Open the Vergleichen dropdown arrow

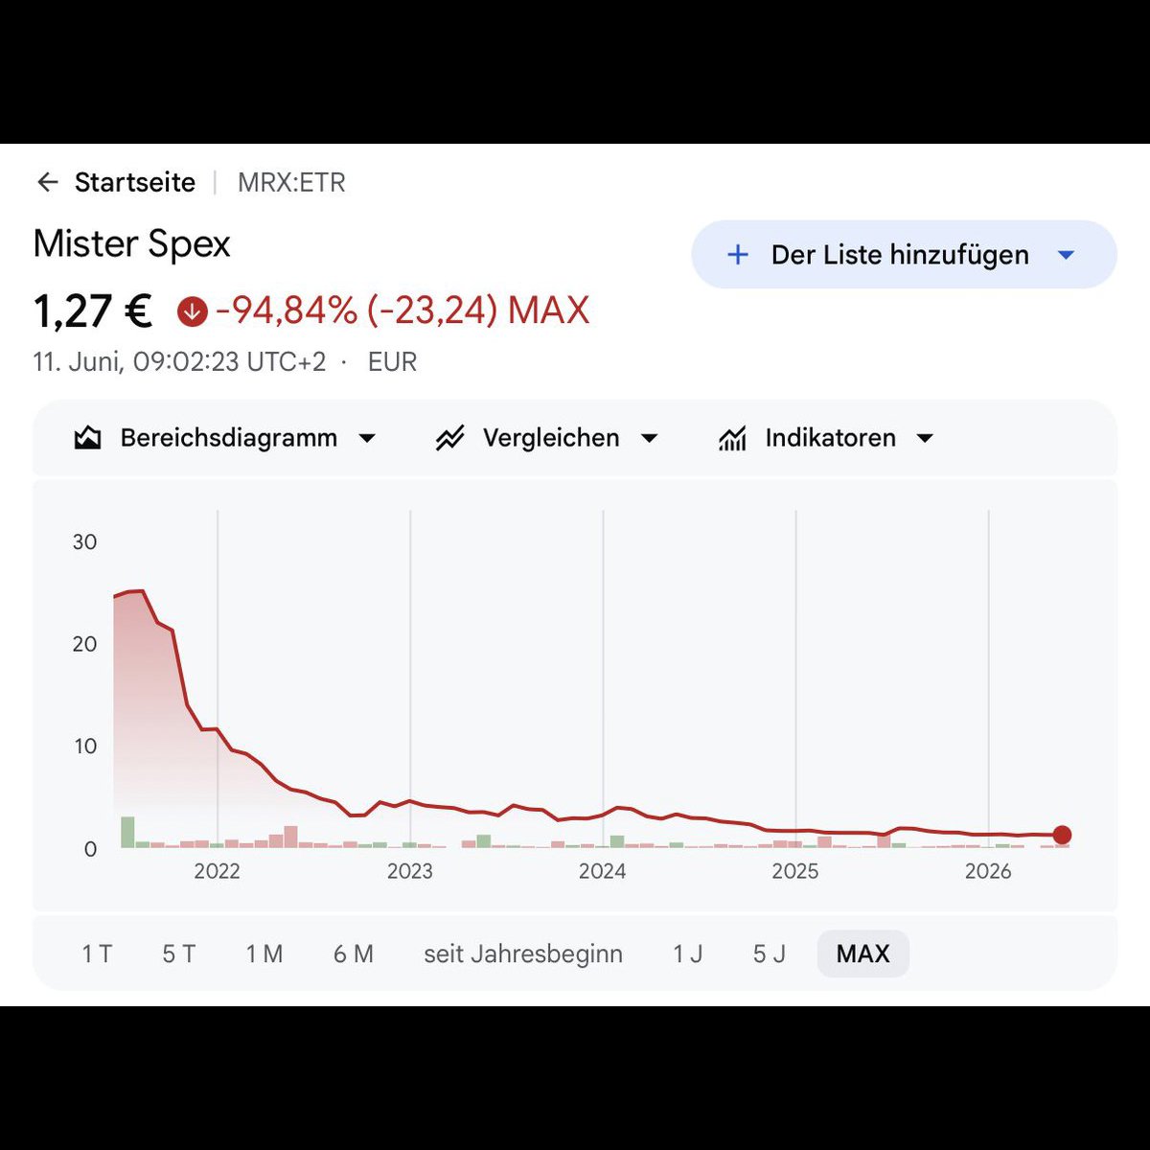tap(649, 439)
